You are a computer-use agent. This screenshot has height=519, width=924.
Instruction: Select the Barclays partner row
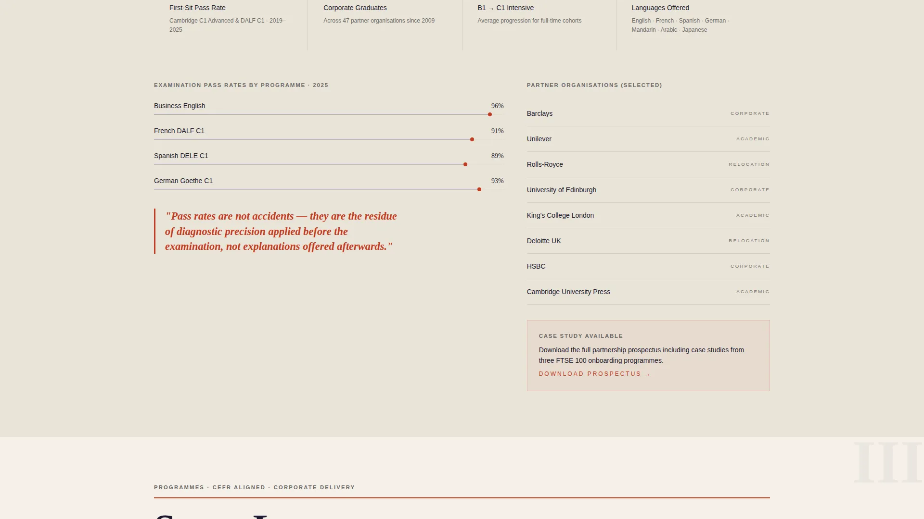[x=648, y=113]
